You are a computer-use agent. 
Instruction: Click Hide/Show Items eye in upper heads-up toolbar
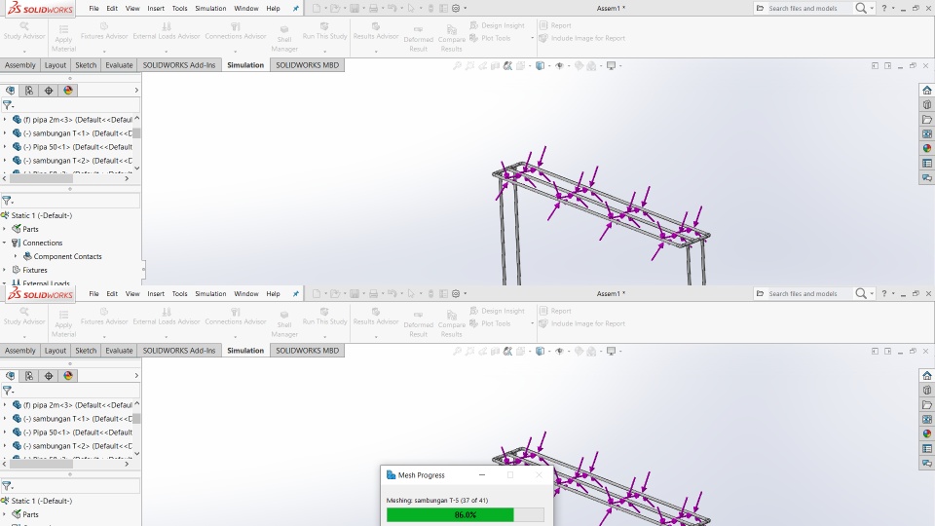[559, 65]
